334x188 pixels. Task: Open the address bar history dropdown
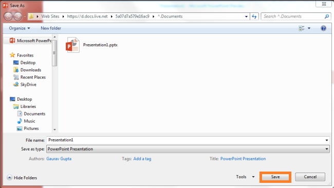tap(246, 16)
